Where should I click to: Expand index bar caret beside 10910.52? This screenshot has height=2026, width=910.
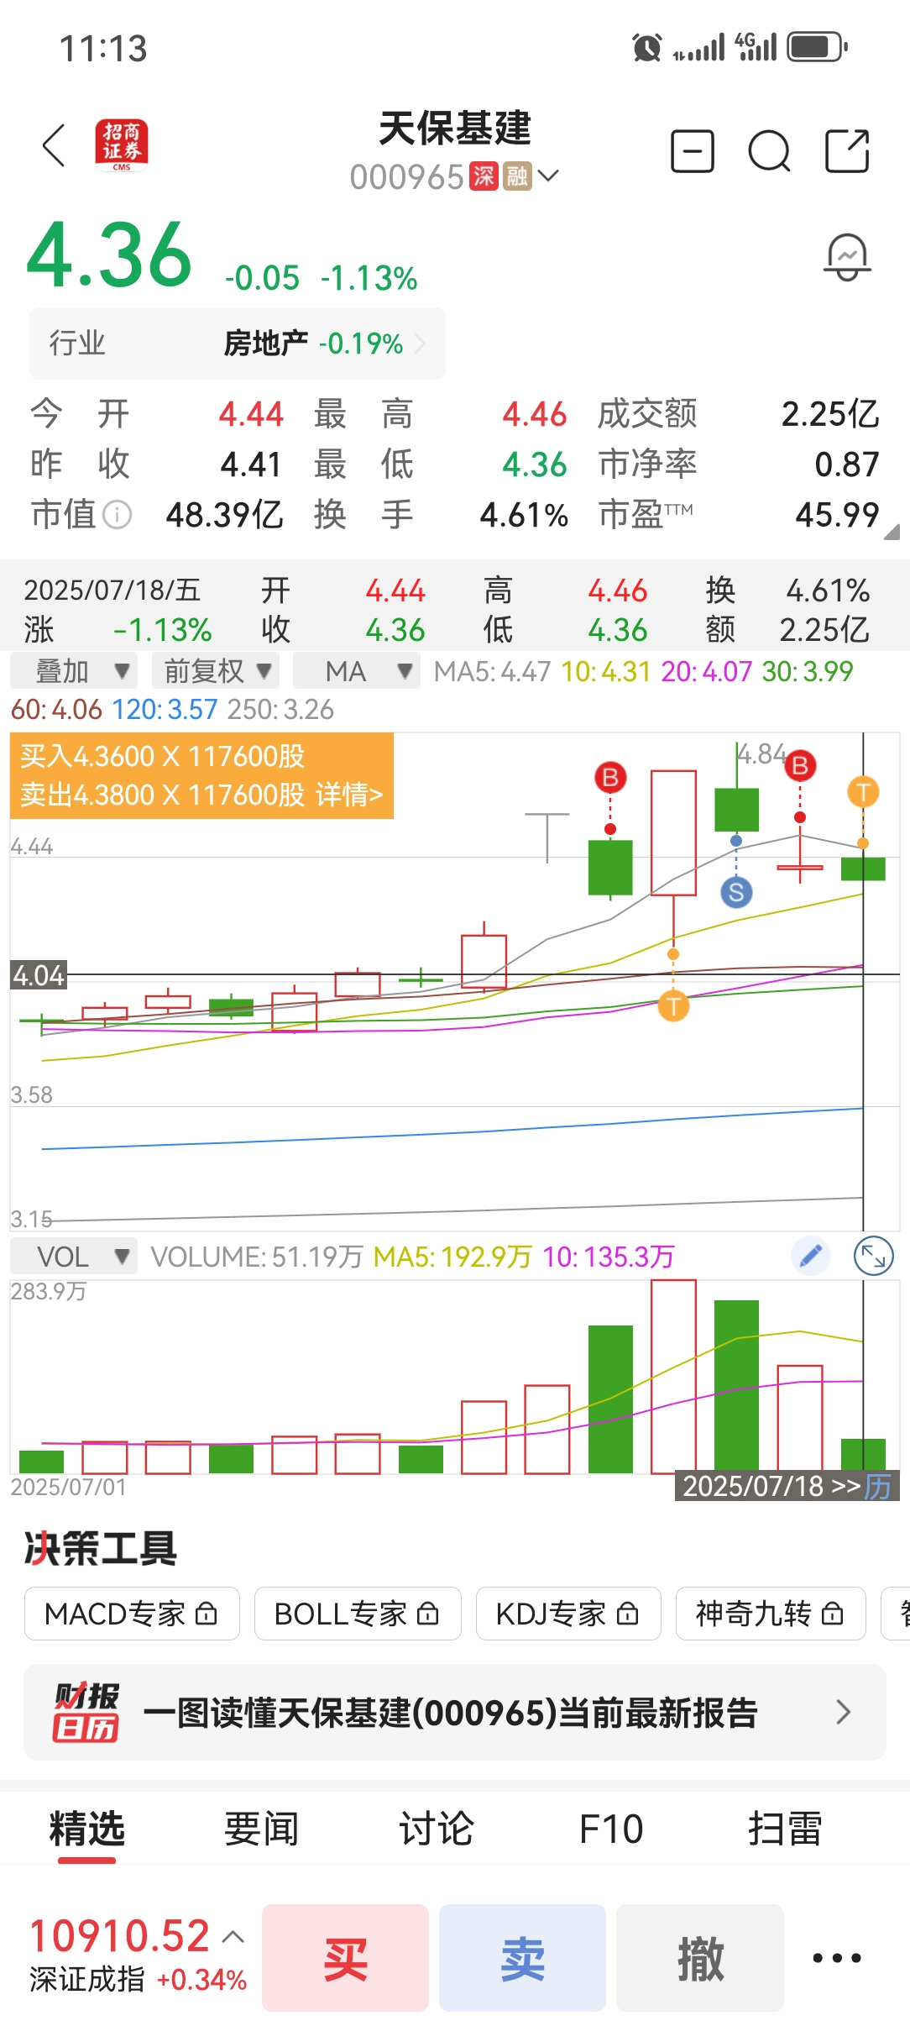(233, 1937)
